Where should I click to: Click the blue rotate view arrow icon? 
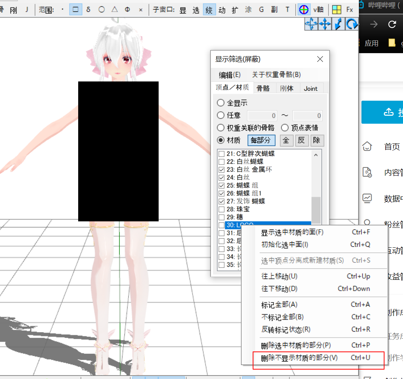pyautogui.click(x=352, y=25)
